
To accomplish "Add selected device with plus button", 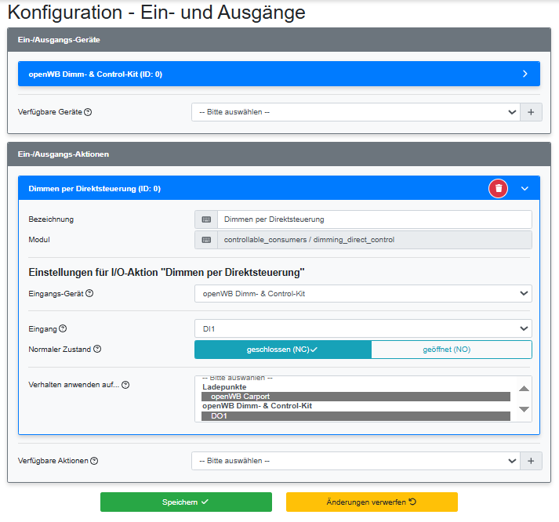I will click(531, 112).
